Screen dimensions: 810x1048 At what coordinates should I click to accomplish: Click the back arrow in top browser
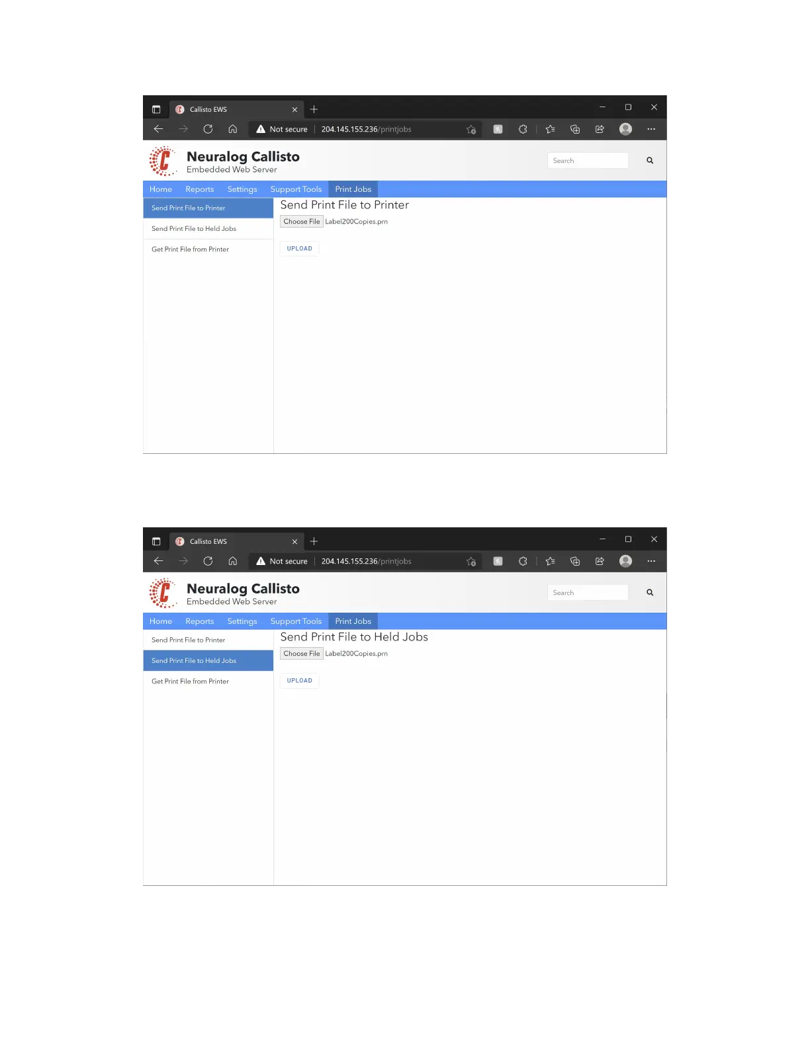pos(158,129)
